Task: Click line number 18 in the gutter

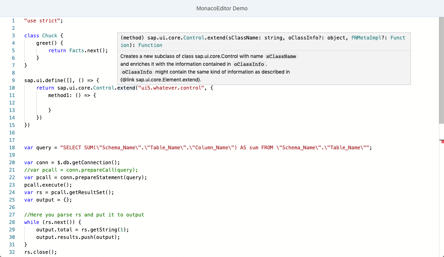Action: (12, 147)
